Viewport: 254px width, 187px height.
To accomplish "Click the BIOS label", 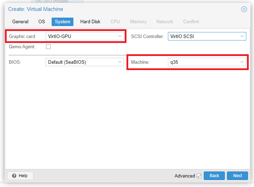I will pos(15,62).
